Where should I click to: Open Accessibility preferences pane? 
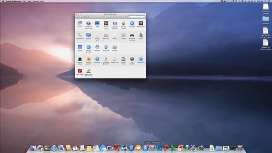(141, 60)
